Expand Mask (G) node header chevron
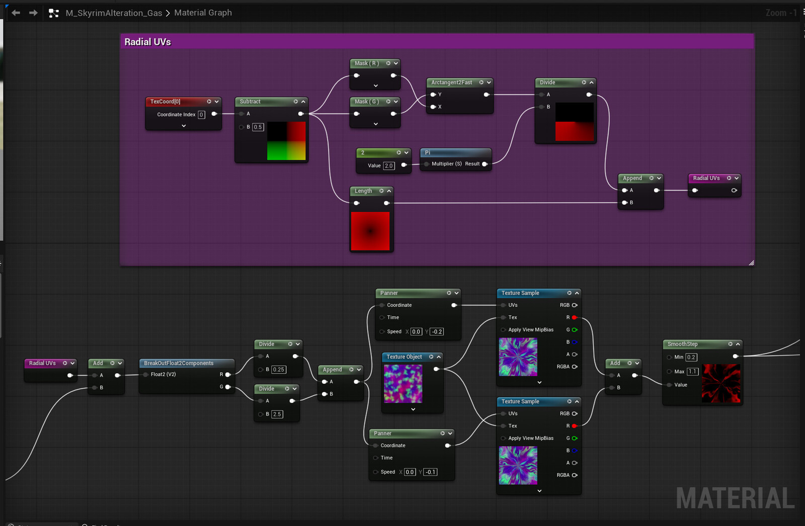The image size is (805, 526). point(396,102)
